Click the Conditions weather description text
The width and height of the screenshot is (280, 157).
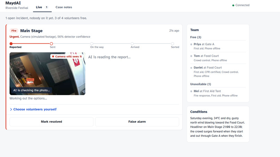point(217,127)
